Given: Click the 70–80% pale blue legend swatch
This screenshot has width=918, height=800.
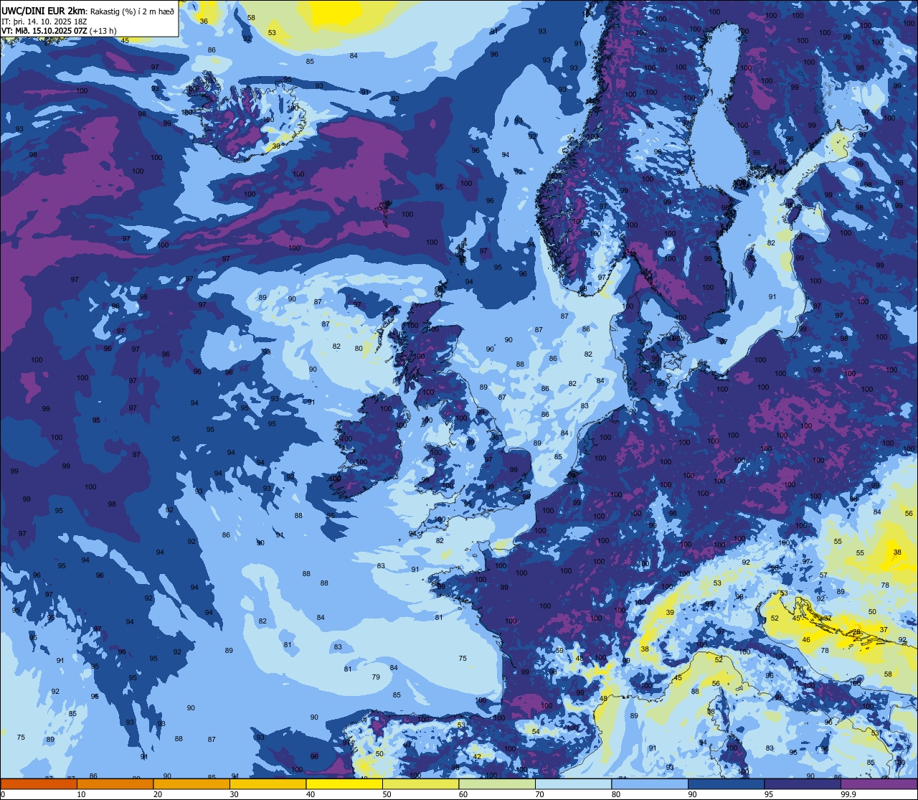Looking at the screenshot, I should 573,783.
